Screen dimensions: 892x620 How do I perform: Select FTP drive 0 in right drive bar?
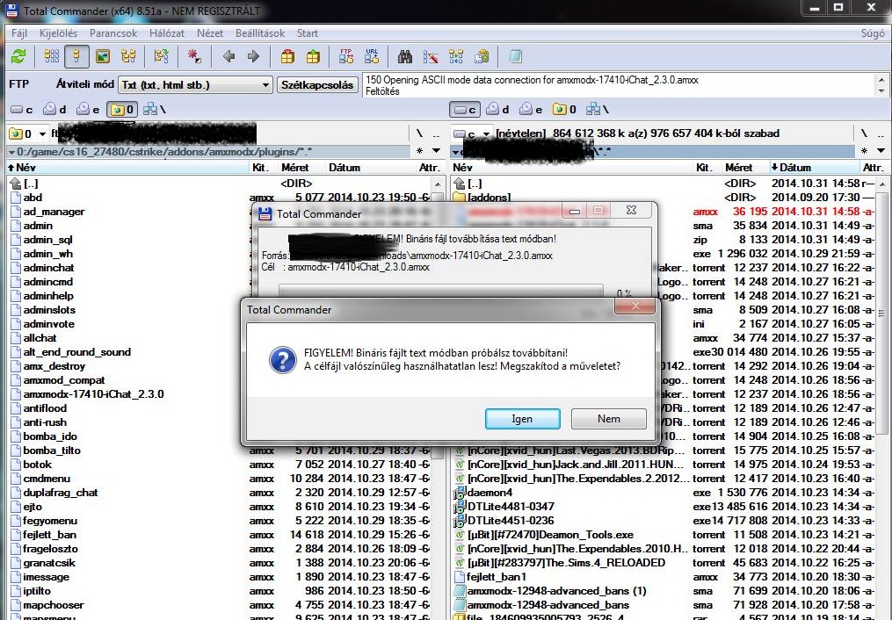click(x=565, y=109)
